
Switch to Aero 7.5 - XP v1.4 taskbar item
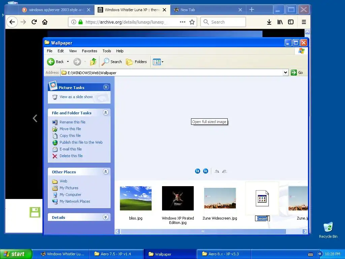(116, 254)
